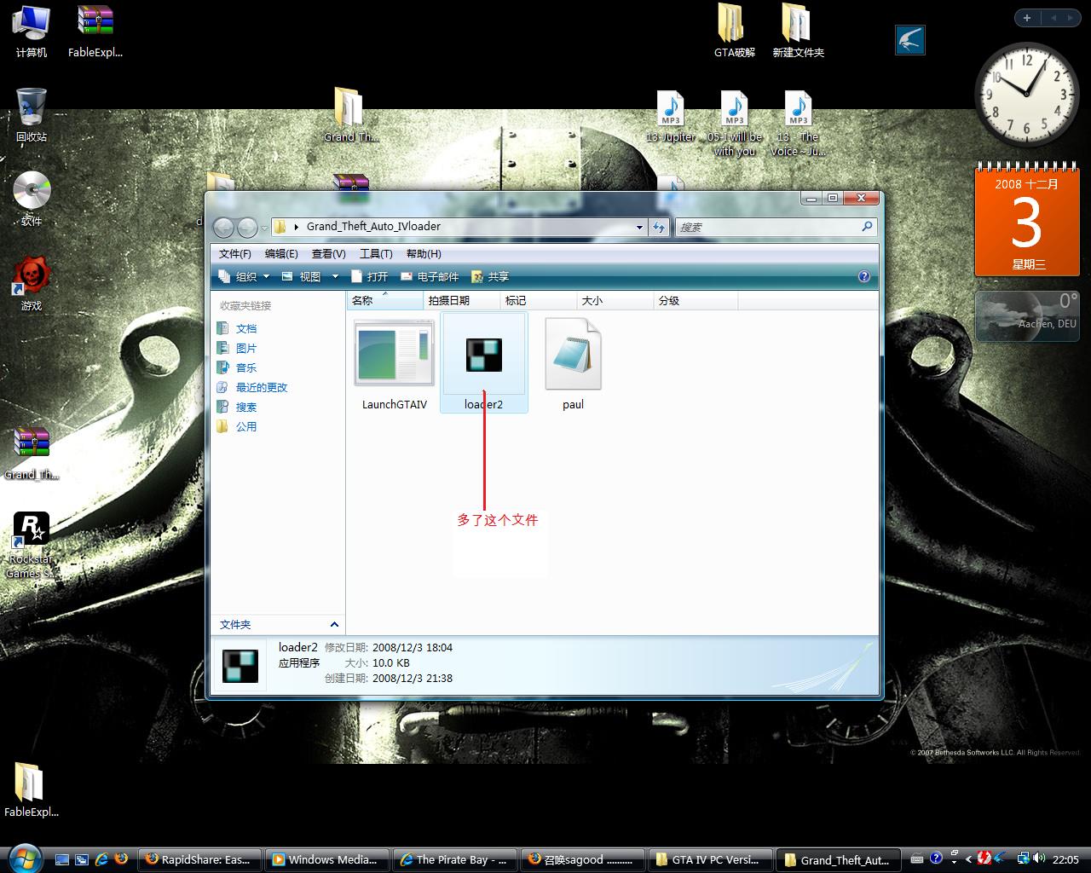The height and width of the screenshot is (873, 1091).
Task: Click the Forward navigation arrow in Explorer
Action: pyautogui.click(x=247, y=227)
